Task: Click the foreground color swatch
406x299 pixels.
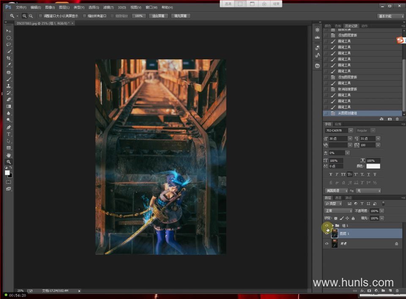Action: [7, 173]
